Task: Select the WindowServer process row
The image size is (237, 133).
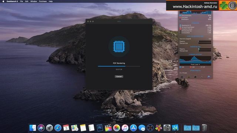Action: tap(195, 31)
